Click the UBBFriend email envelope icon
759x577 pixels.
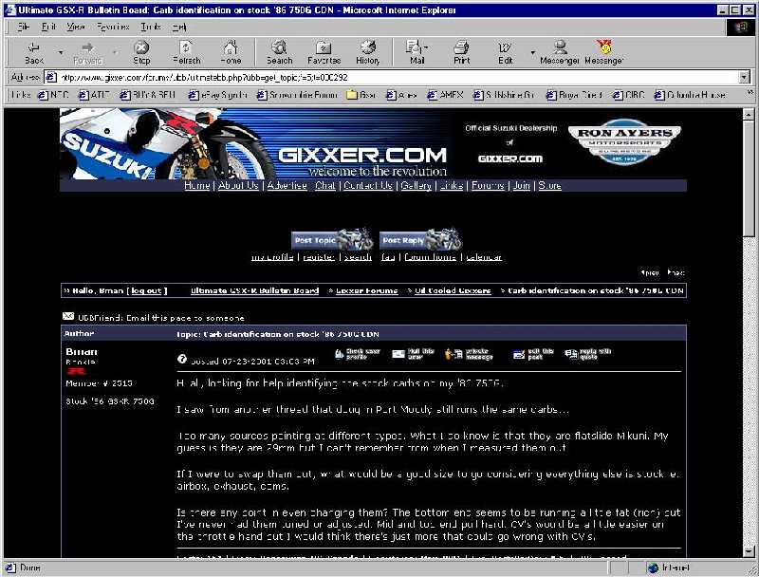point(68,317)
